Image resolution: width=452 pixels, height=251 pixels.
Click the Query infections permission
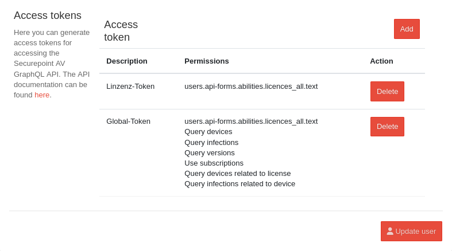pyautogui.click(x=211, y=142)
